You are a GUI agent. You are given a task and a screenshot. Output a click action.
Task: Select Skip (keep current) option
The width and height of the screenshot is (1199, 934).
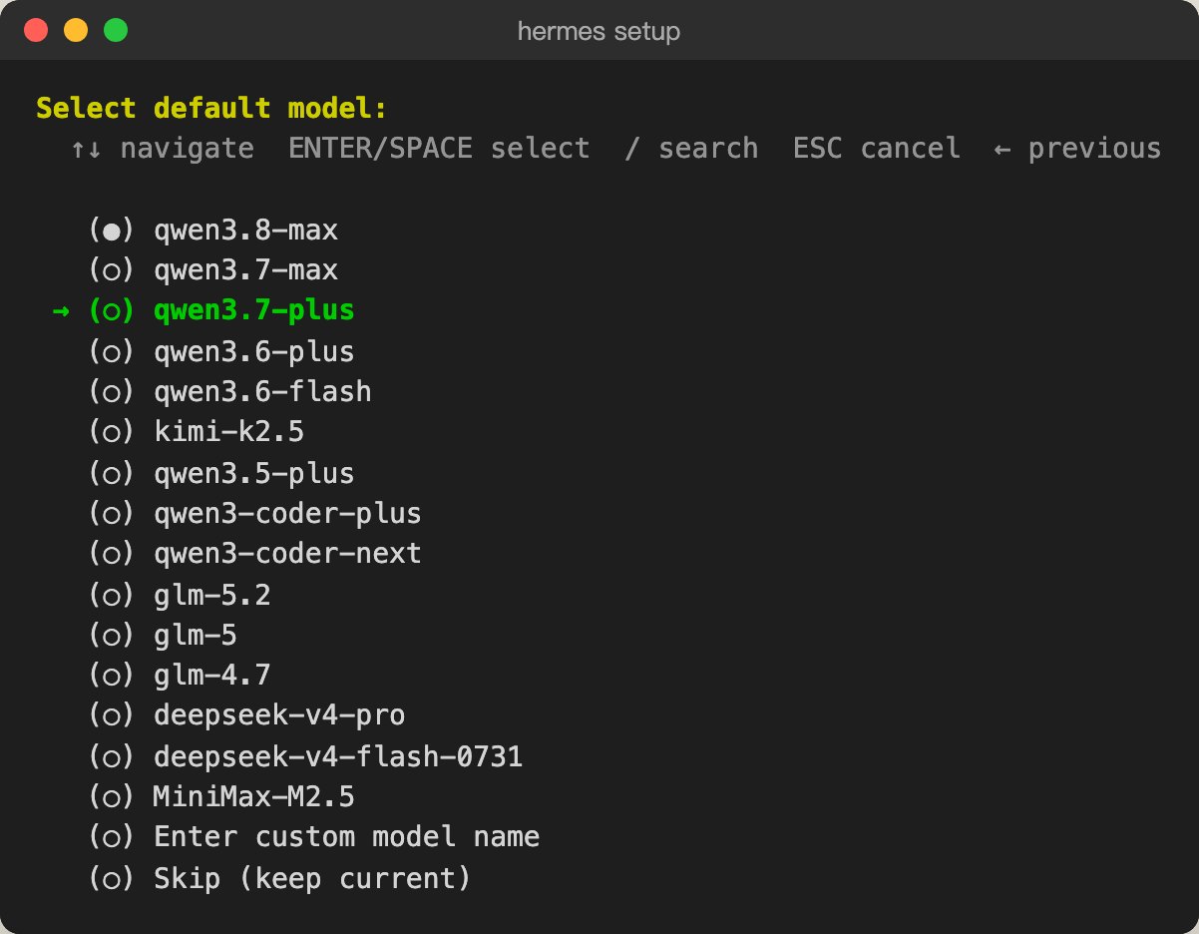[x=279, y=878]
